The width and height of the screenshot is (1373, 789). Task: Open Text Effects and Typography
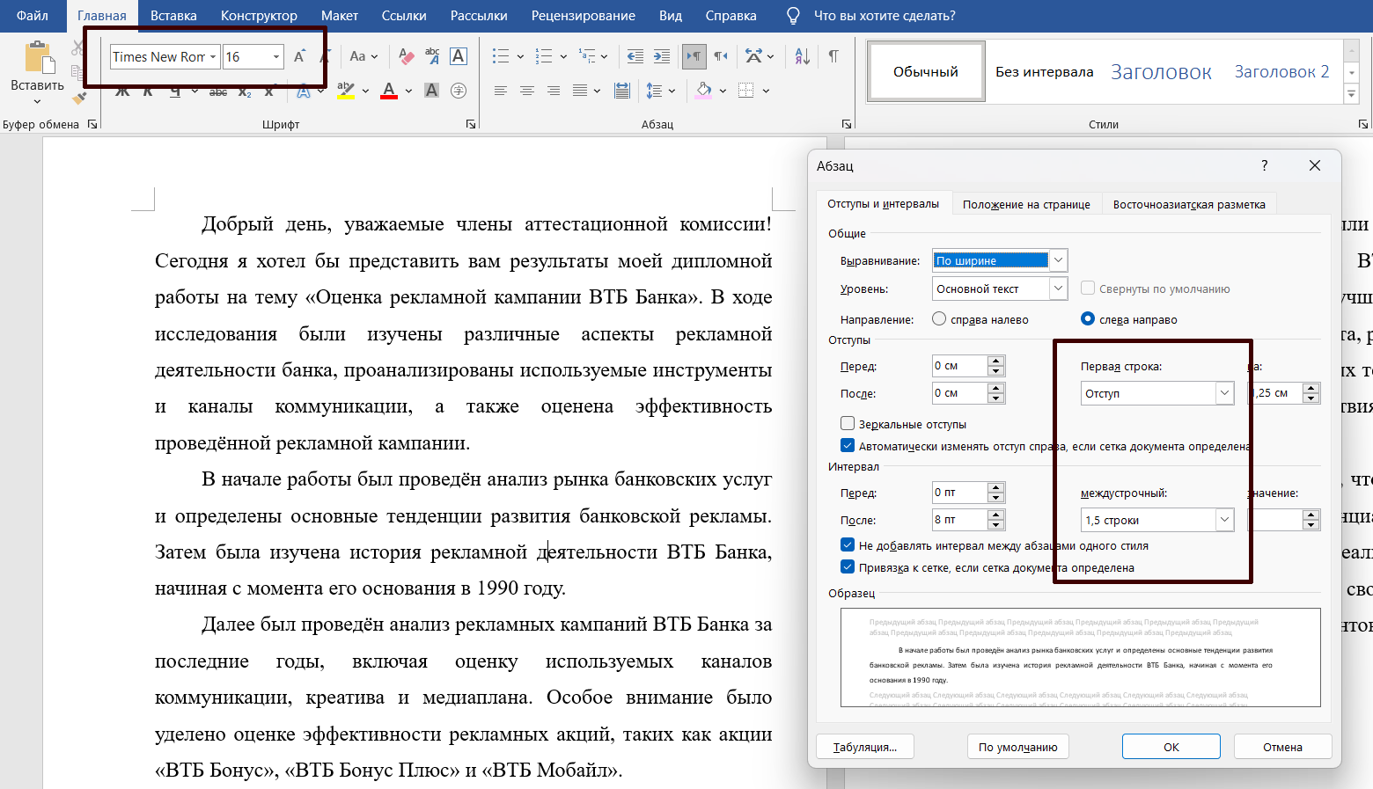coord(304,91)
